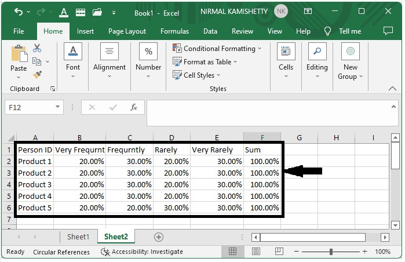This screenshot has width=405, height=262.
Task: Click the Copy icon in Clipboard group
Action: [37, 61]
